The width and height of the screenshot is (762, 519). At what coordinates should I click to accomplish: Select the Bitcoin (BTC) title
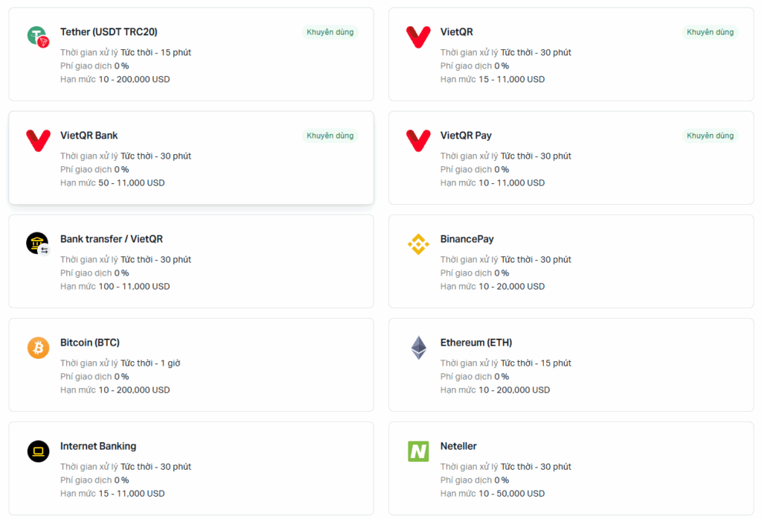(90, 343)
